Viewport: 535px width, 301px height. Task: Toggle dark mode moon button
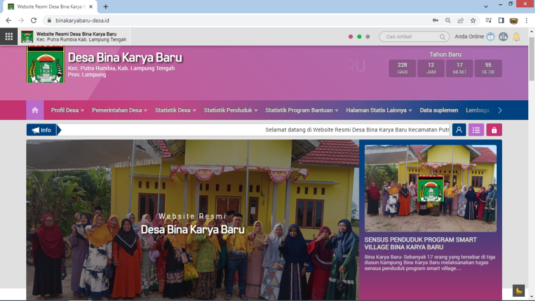point(518,290)
